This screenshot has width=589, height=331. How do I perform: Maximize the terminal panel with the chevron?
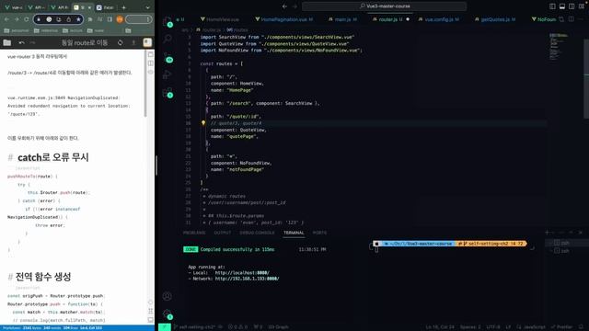[x=571, y=233]
